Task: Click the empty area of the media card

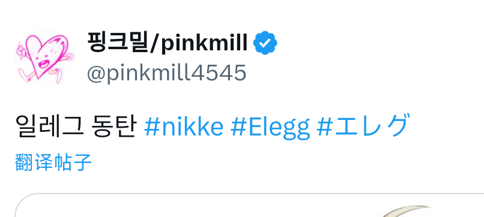Action: tap(198, 208)
